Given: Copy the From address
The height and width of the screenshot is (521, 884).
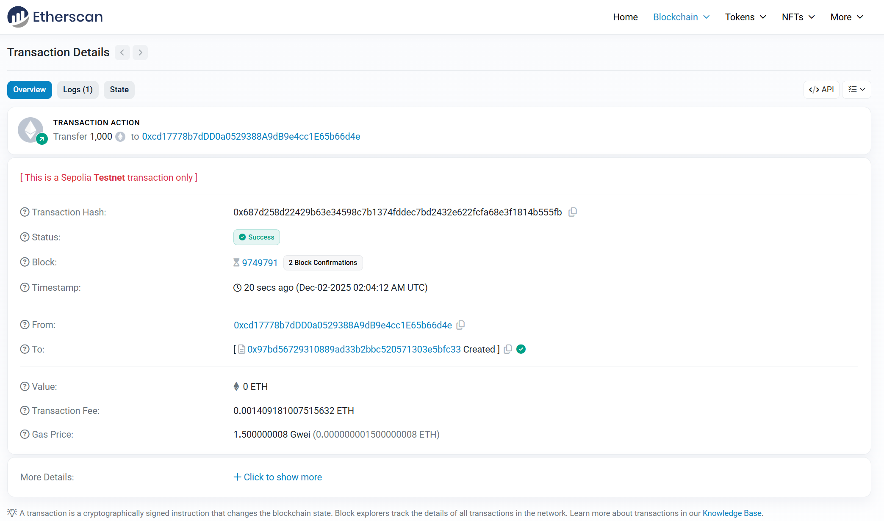Looking at the screenshot, I should coord(461,325).
